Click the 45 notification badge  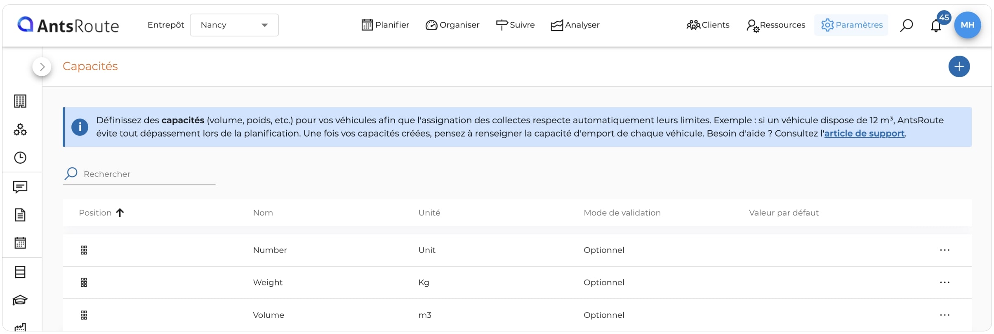(x=944, y=17)
